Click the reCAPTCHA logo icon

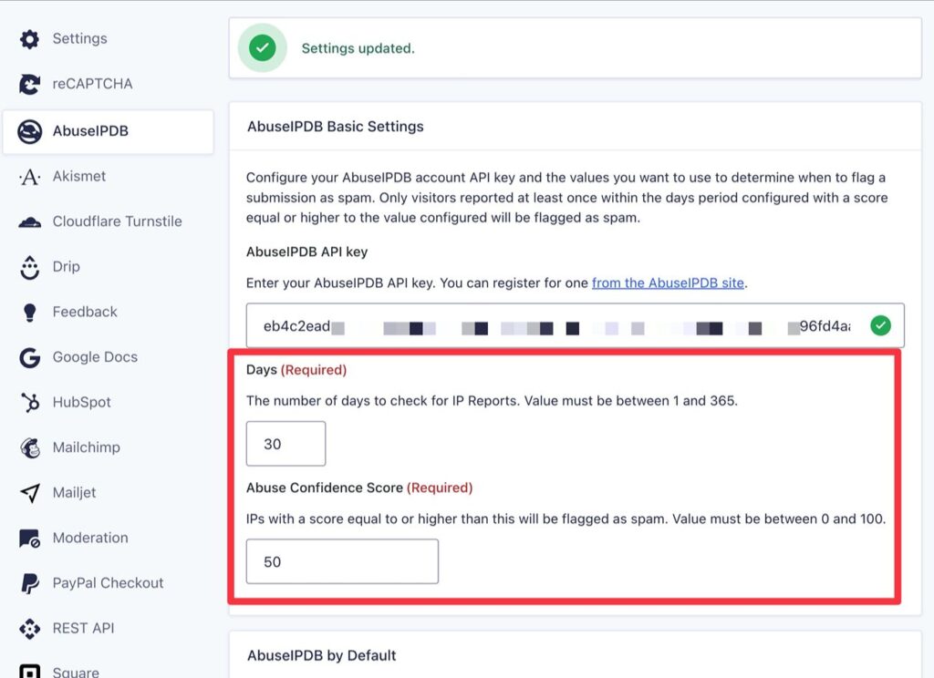29,84
